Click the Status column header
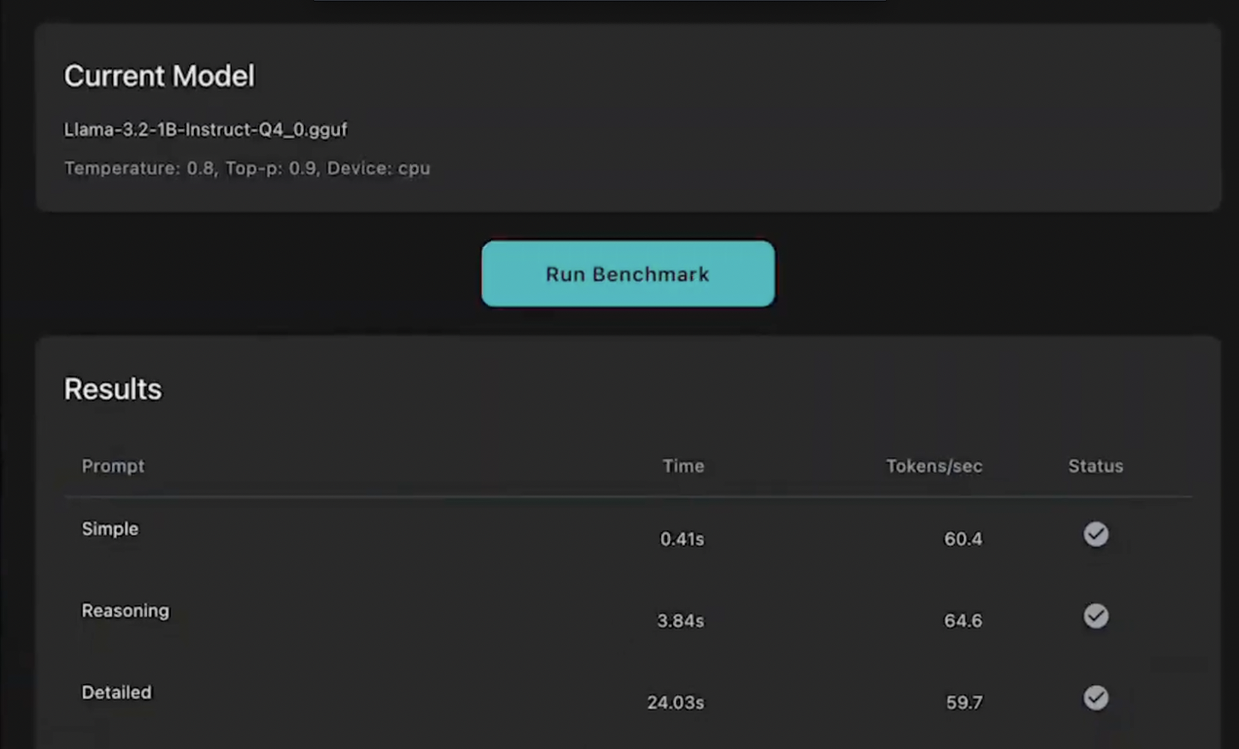Viewport: 1239px width, 749px height. coord(1095,466)
